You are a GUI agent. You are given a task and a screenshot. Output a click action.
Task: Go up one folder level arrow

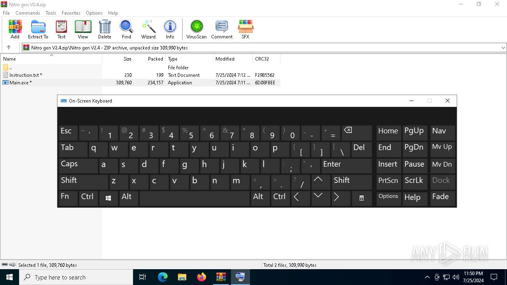click(x=9, y=47)
